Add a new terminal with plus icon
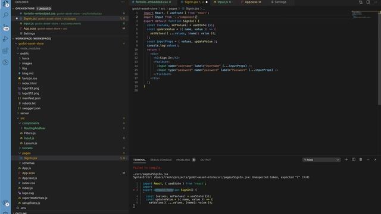Image resolution: width=381 pixels, height=214 pixels. [346, 160]
